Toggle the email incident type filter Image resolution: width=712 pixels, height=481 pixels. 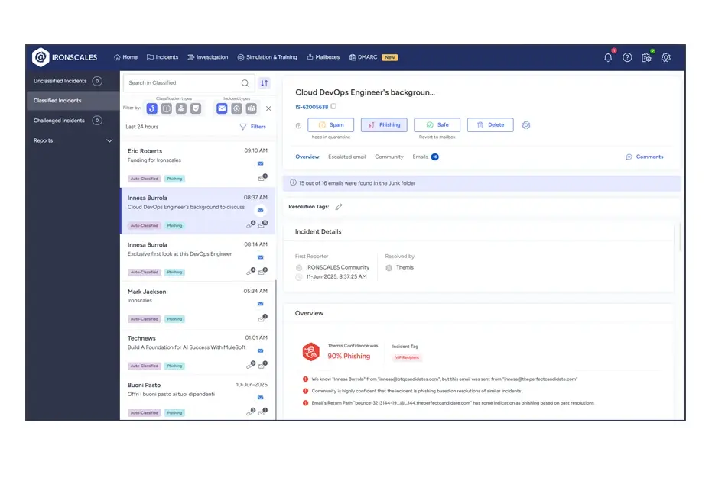click(x=222, y=108)
